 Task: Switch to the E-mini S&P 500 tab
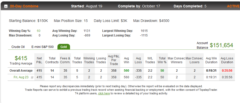42,47
